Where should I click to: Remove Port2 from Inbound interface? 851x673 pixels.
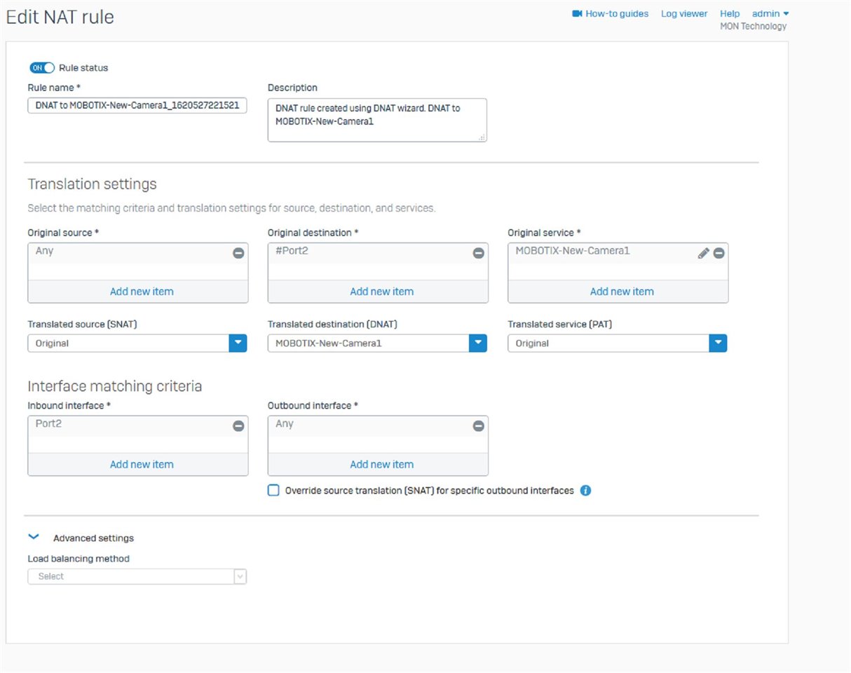[x=238, y=426]
